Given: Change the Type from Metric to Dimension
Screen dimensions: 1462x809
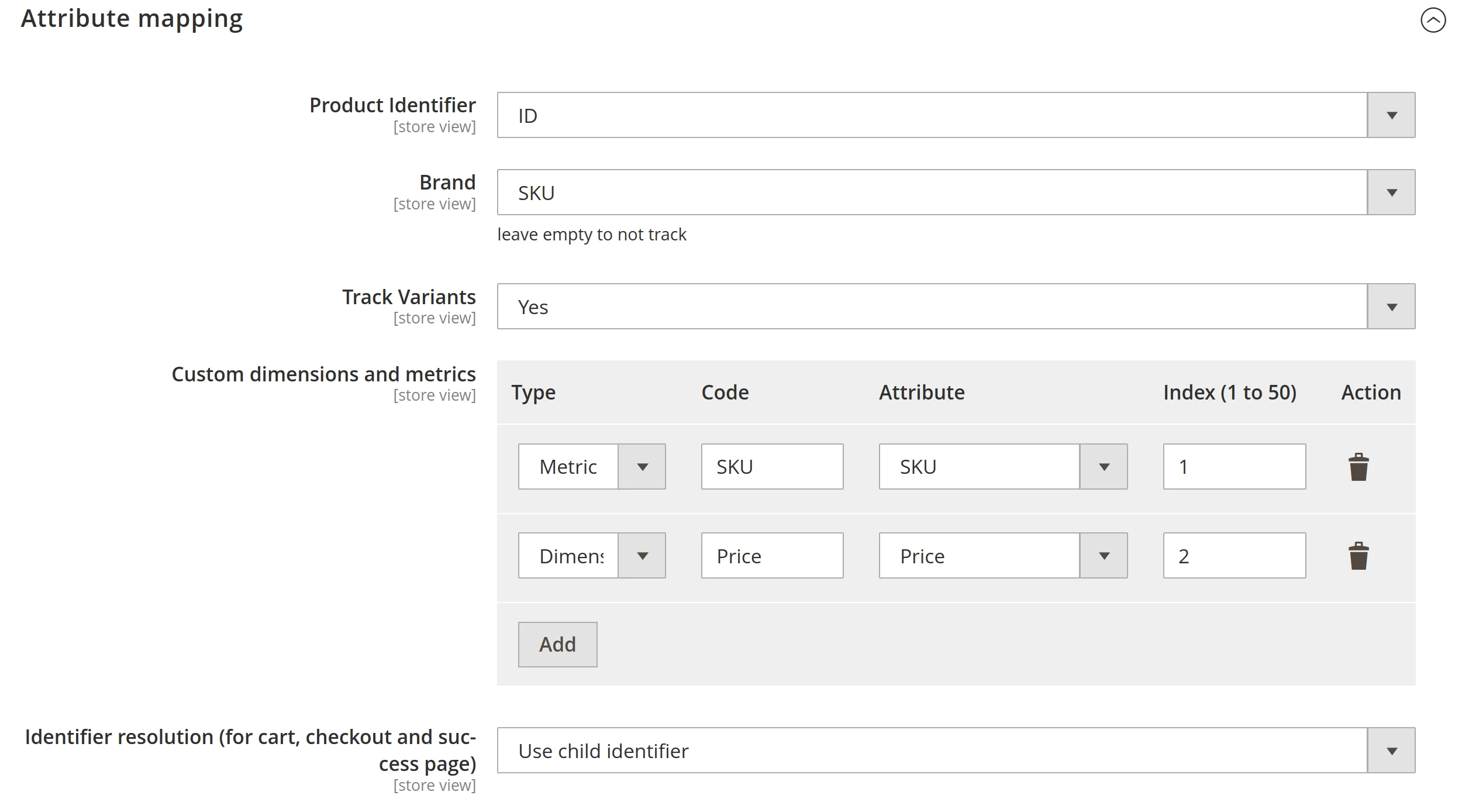Looking at the screenshot, I should tap(643, 466).
